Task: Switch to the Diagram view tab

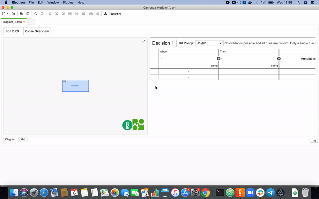Action: coord(11,139)
